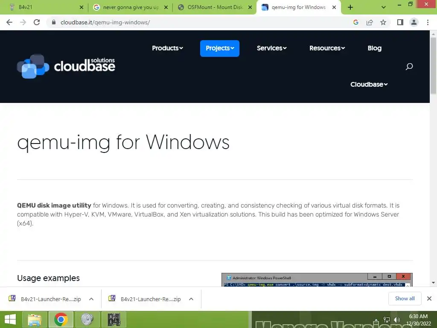
Task: Open second B4v21-Launcher zip download
Action: click(145, 299)
